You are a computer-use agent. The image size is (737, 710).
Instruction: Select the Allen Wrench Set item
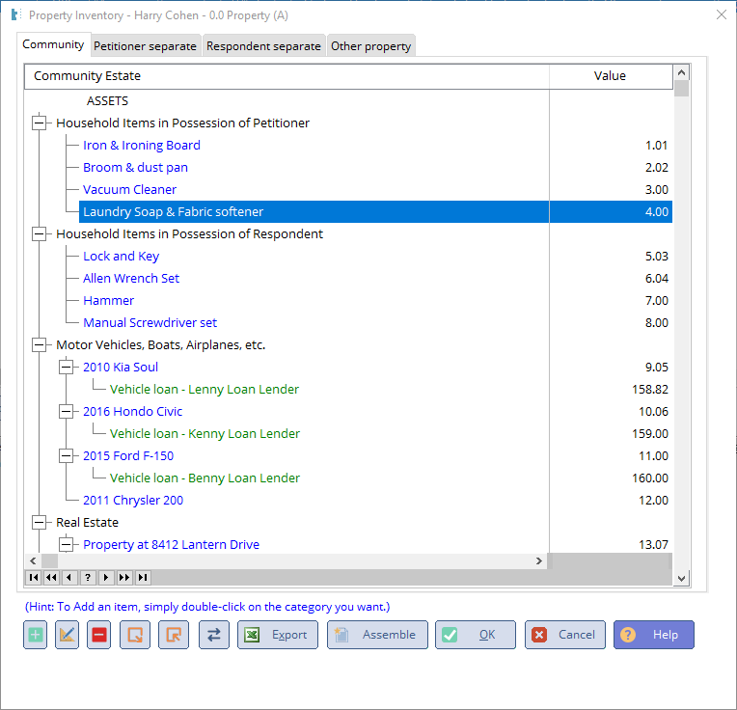pos(131,279)
